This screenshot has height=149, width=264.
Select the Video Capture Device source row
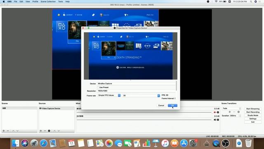click(x=57, y=108)
